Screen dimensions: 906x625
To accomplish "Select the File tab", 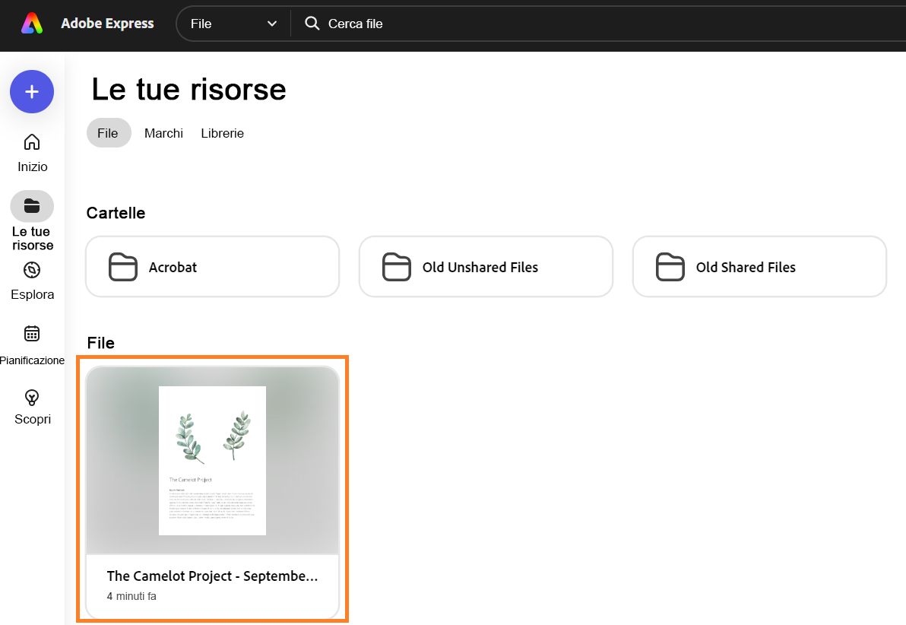I will click(108, 133).
